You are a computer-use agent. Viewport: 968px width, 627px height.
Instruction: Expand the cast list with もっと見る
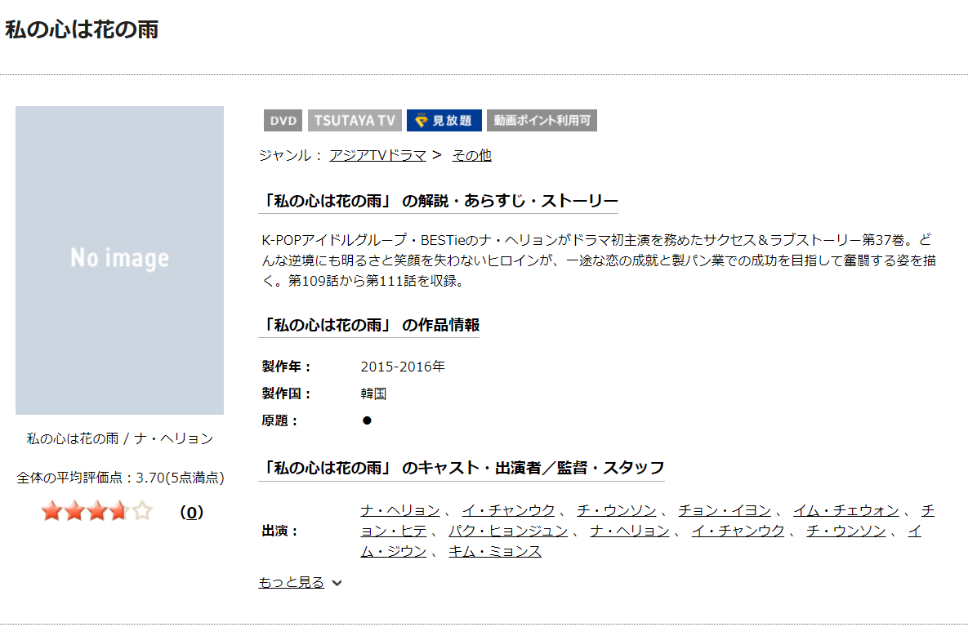(291, 582)
